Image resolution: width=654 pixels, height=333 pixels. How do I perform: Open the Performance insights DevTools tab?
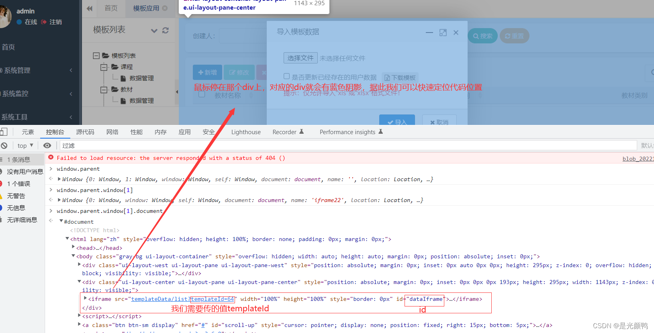point(351,132)
